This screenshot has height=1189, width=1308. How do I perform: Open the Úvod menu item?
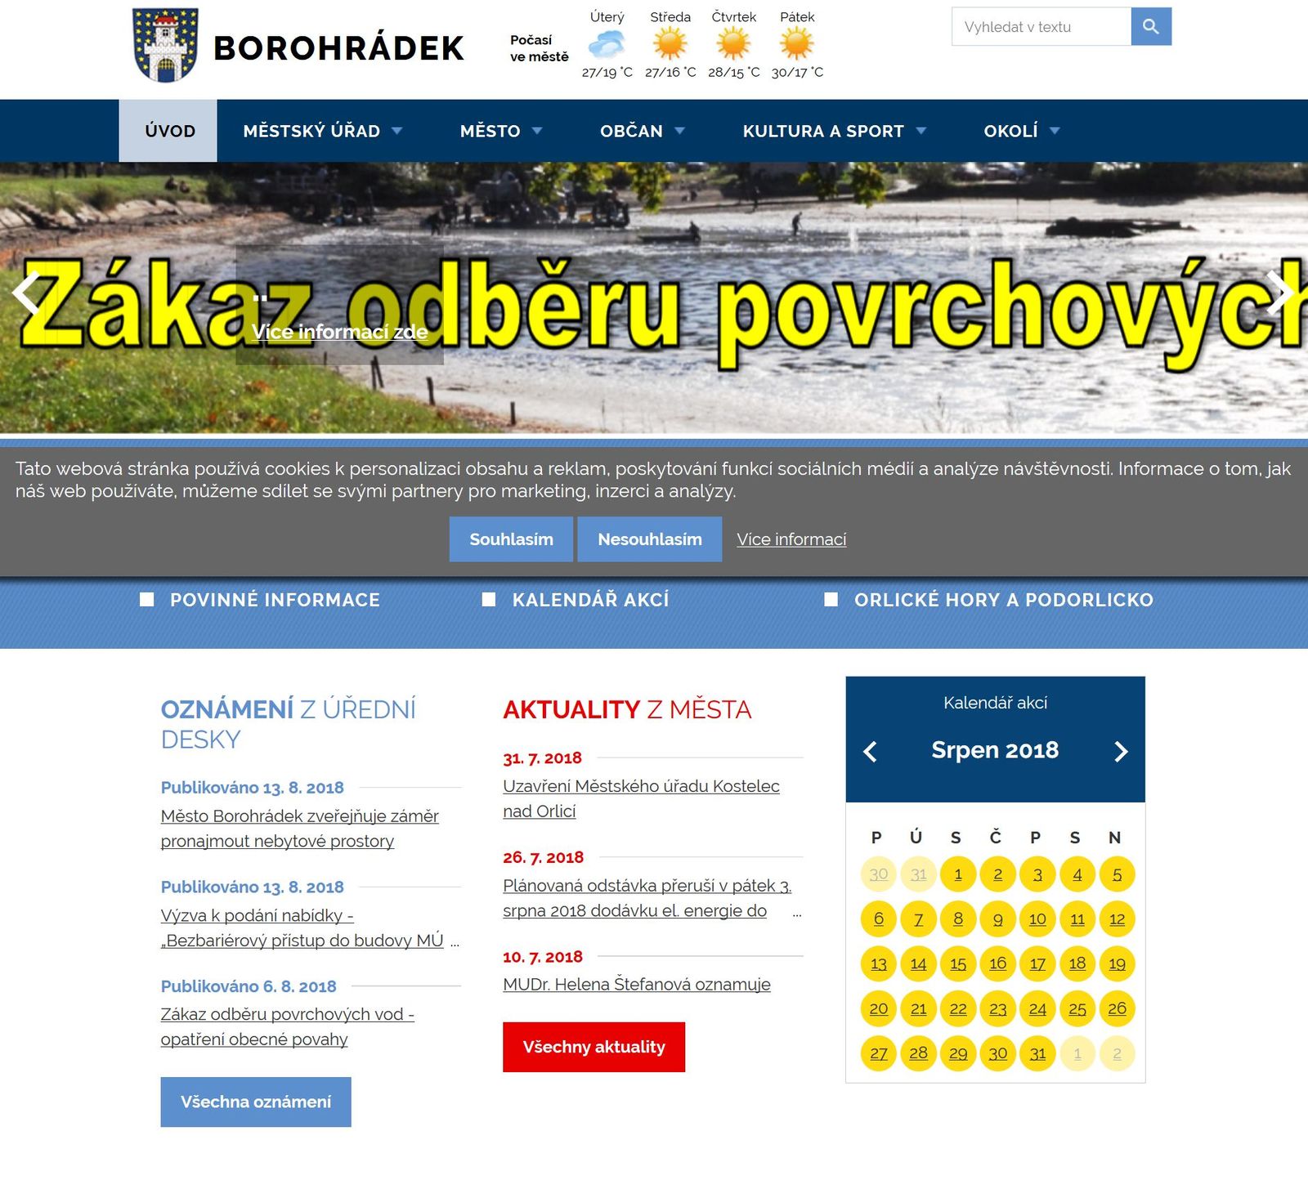[x=168, y=131]
